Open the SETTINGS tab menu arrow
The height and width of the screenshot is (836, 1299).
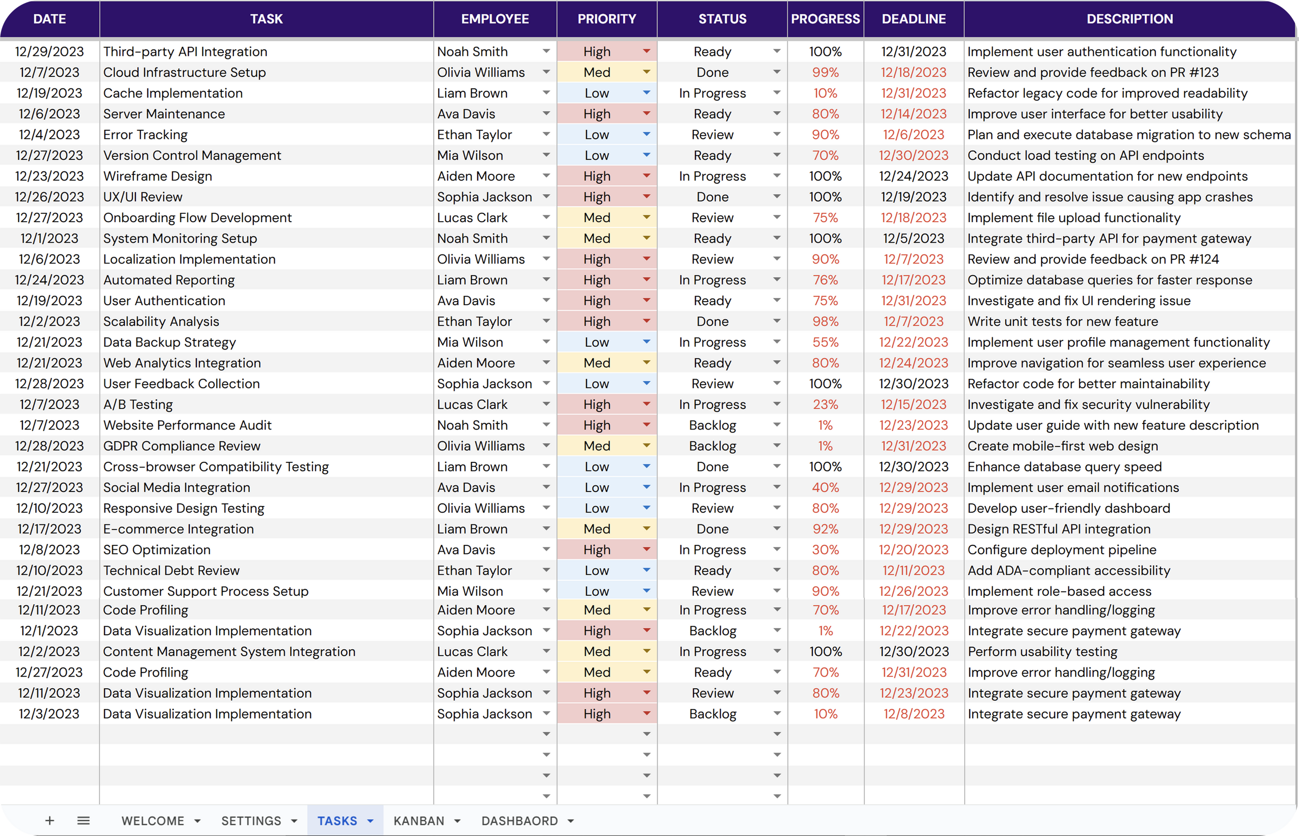point(294,821)
